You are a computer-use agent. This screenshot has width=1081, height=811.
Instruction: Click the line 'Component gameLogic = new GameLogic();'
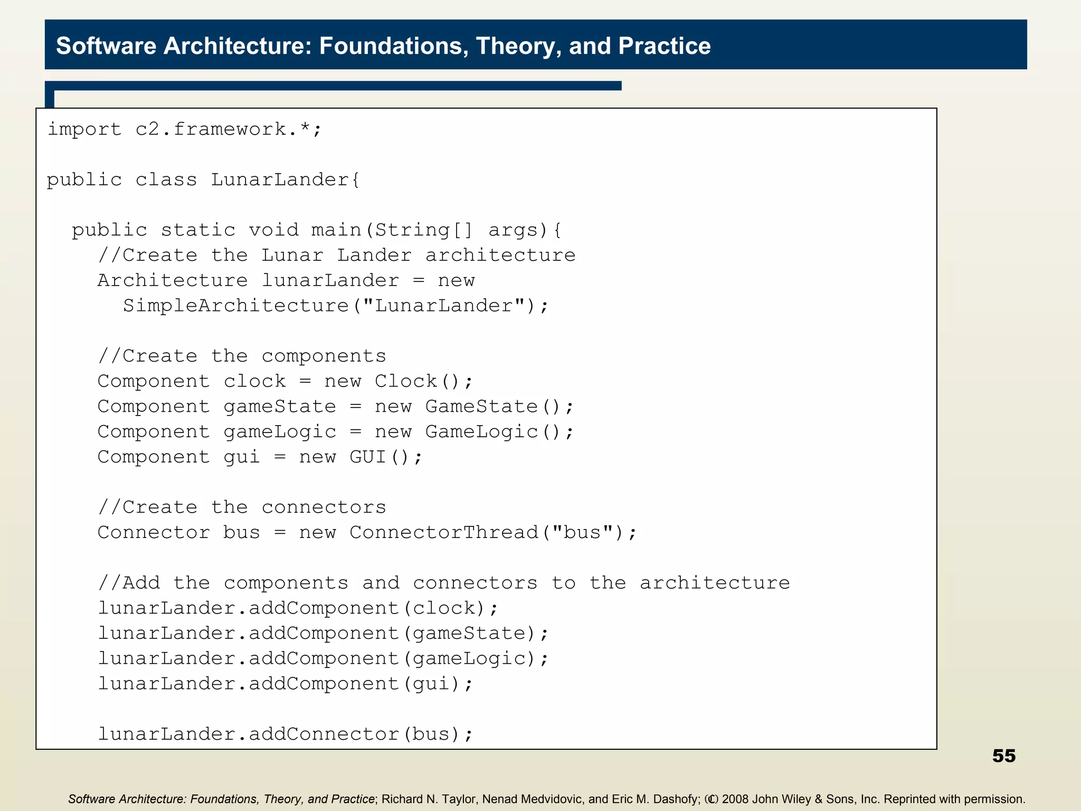336,432
